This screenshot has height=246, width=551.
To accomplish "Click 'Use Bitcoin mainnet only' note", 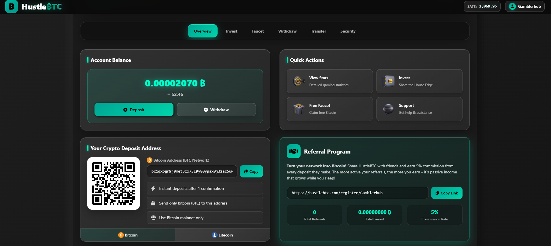I will [x=181, y=218].
